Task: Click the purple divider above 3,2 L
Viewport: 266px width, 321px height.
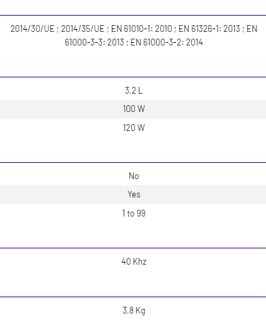Action: pyautogui.click(x=133, y=77)
